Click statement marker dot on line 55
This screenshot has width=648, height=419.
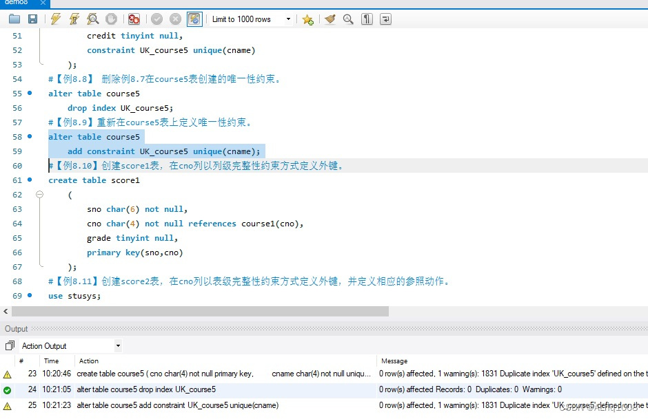click(30, 93)
